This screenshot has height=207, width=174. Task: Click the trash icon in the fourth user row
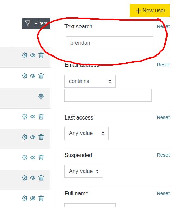click(x=41, y=116)
